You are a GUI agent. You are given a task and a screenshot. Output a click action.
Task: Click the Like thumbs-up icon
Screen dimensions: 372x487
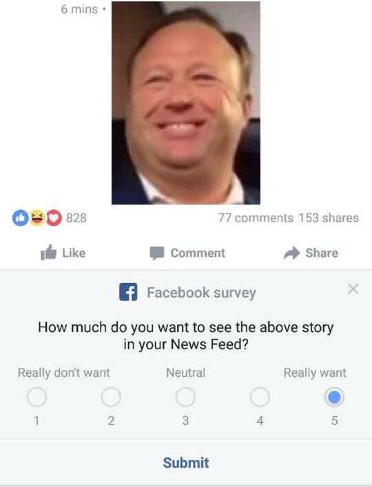coord(48,252)
